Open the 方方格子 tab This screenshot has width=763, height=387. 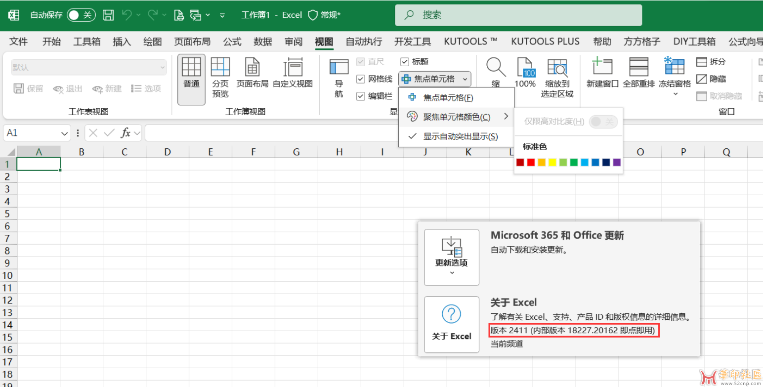click(642, 42)
